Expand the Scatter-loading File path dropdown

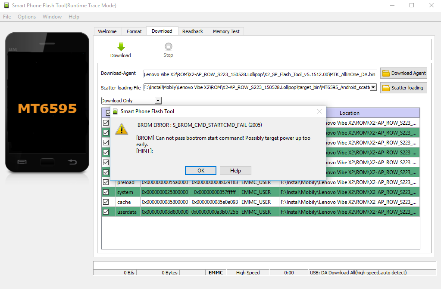pyautogui.click(x=373, y=87)
